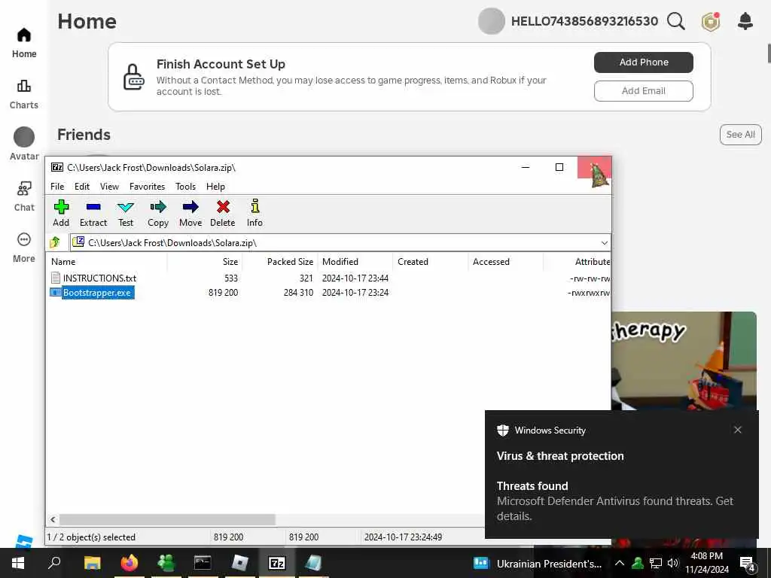771x578 pixels.
Task: Click the 7-Zip horizontal scrollbar thumb
Action: [167, 519]
